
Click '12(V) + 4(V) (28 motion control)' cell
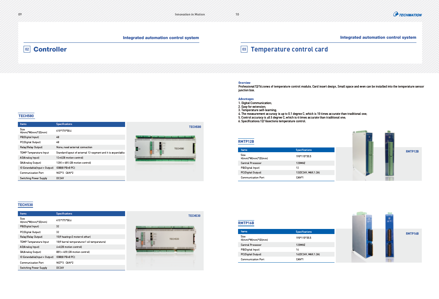(x=74, y=163)
